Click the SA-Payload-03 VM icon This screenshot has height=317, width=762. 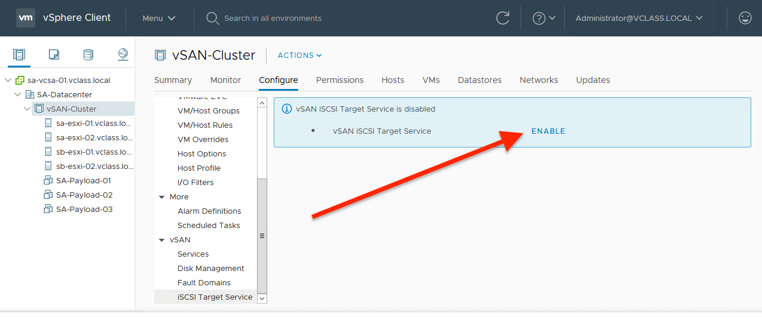click(x=49, y=209)
